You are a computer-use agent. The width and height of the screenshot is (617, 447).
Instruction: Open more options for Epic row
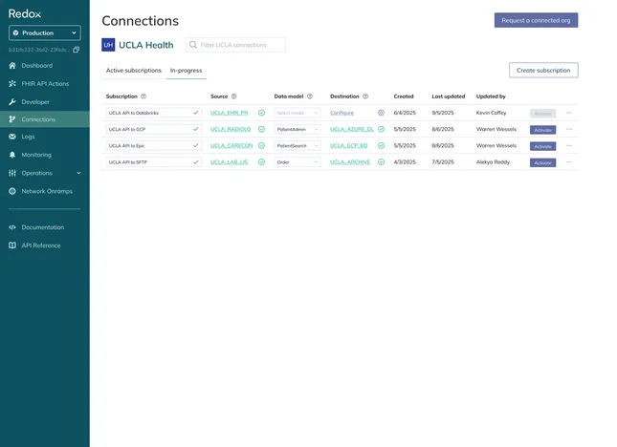click(x=569, y=146)
